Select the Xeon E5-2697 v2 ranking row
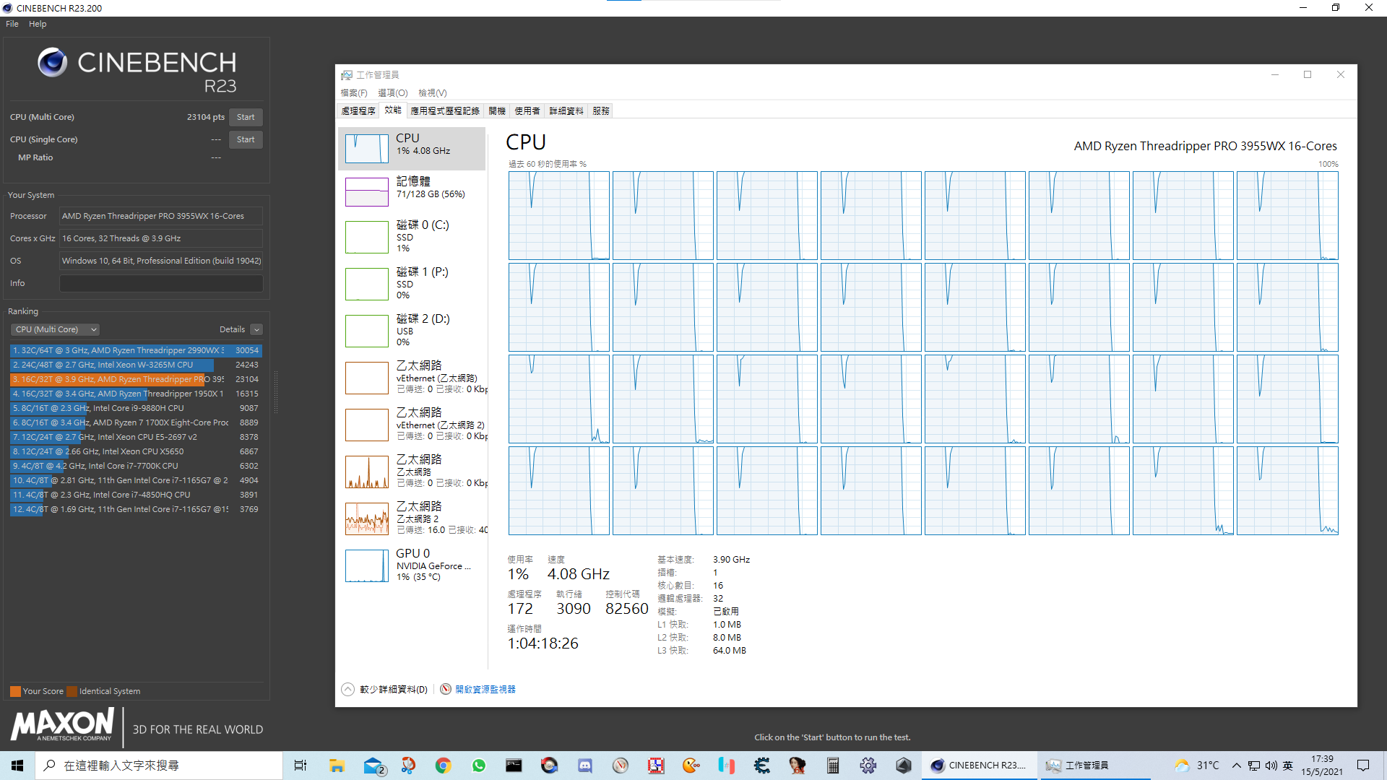This screenshot has width=1387, height=780. coord(136,437)
